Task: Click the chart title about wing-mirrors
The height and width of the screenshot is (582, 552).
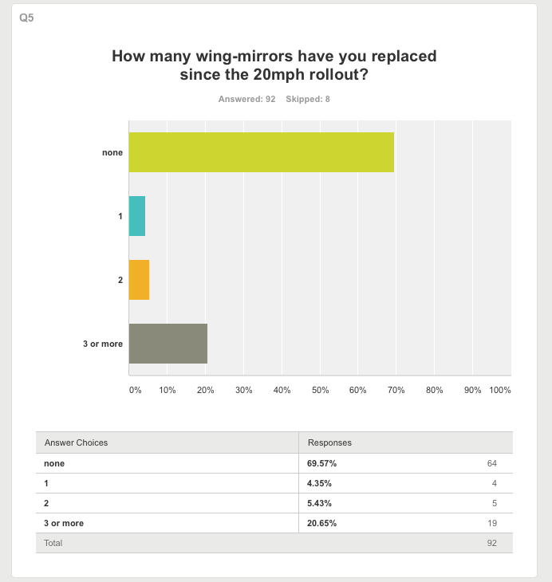Action: point(274,65)
